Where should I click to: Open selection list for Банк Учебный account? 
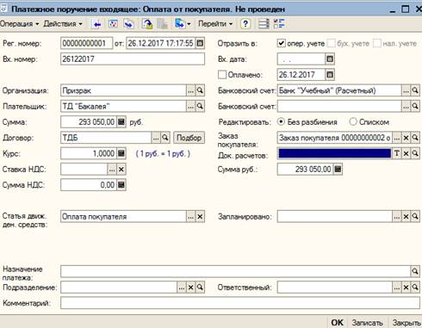tap(406, 90)
